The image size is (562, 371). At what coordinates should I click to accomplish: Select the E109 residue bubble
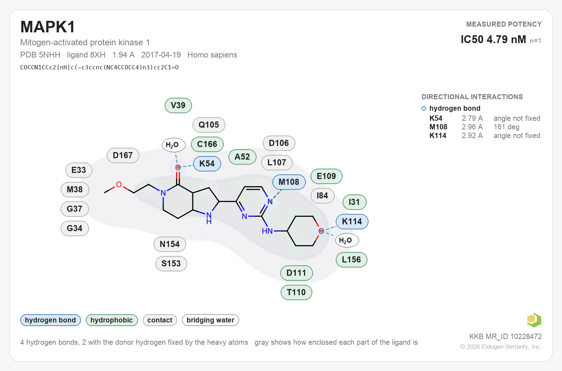pyautogui.click(x=326, y=177)
